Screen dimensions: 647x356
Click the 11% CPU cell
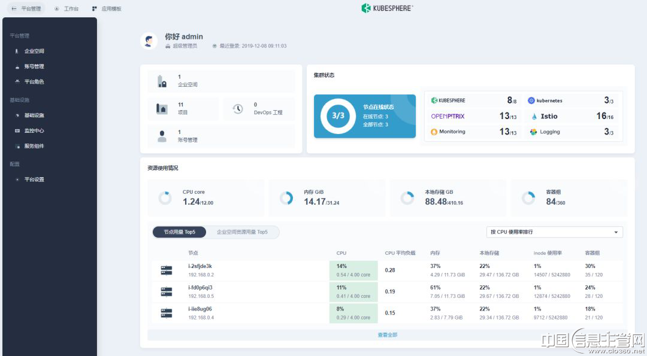353,292
